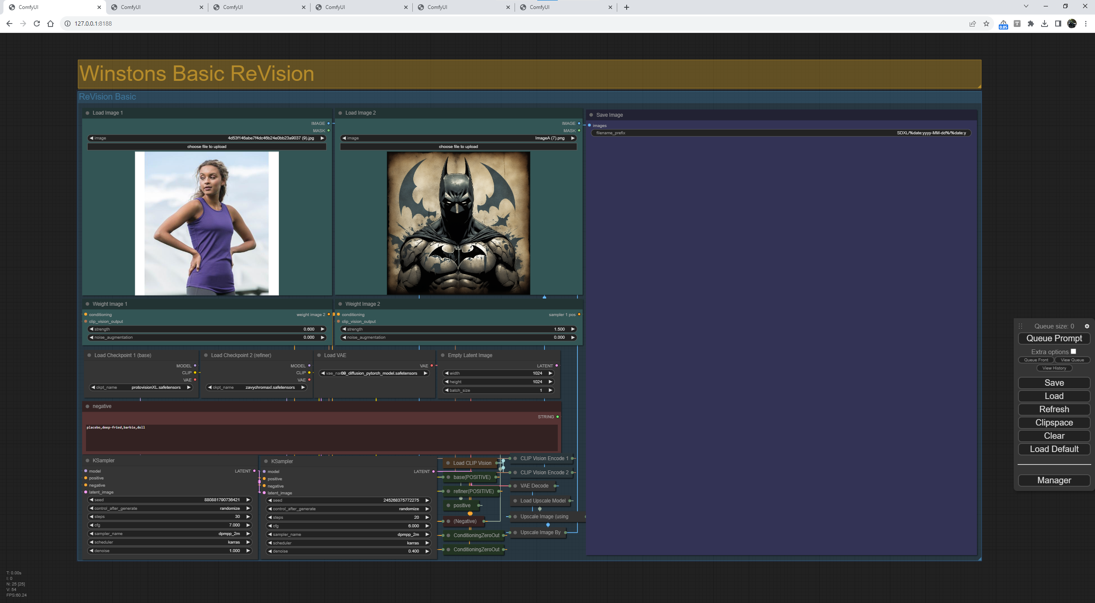Collapse the Empty Latent Image node dot
Viewport: 1095px width, 603px height.
click(x=443, y=355)
